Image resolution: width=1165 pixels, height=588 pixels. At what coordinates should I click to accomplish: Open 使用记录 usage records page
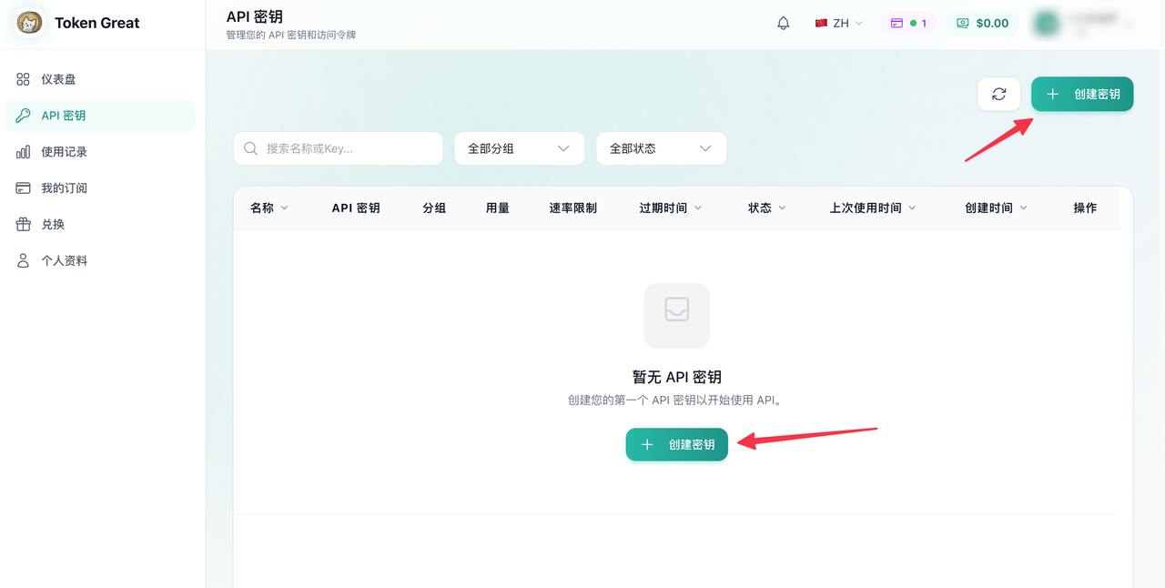point(64,152)
